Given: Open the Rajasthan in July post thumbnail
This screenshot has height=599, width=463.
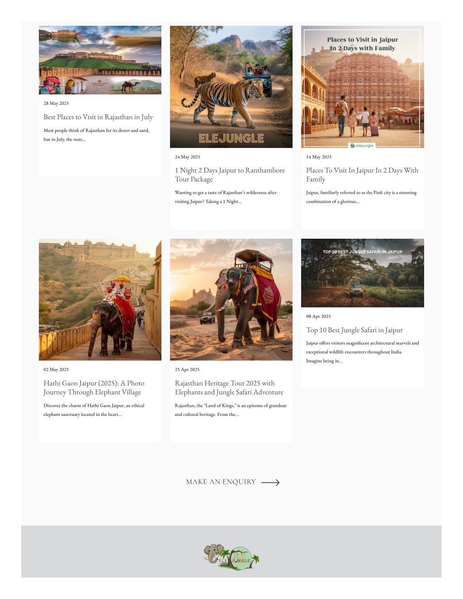Looking at the screenshot, I should [x=100, y=60].
